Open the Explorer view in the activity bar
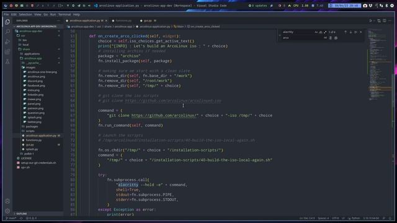Image resolution: width=397 pixels, height=223 pixels. click(x=7, y=22)
